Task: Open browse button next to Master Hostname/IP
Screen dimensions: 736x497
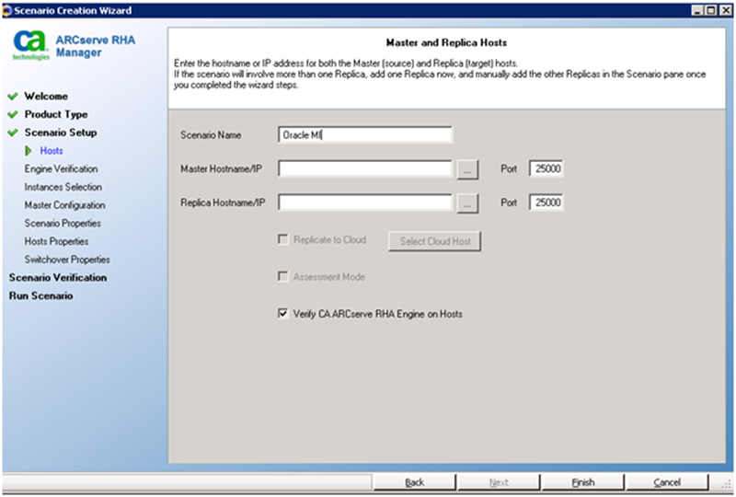Action: click(x=467, y=169)
